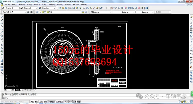Jump to the first layout tab arrow
The image size is (193, 104).
tap(5, 90)
